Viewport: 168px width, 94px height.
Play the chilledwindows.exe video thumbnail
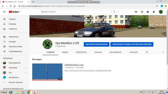click(47, 72)
